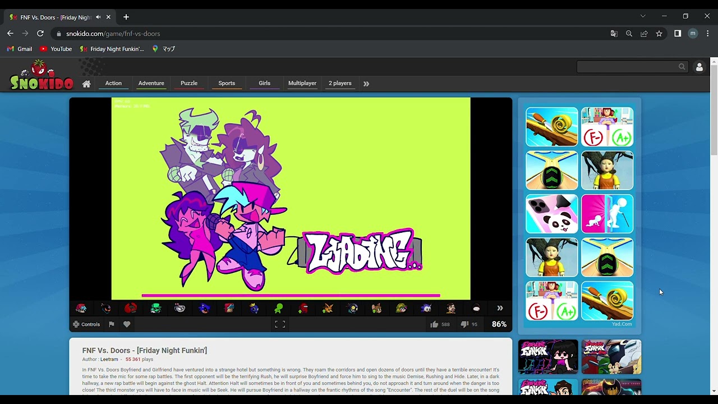Report the game with the flag icon

pos(111,324)
